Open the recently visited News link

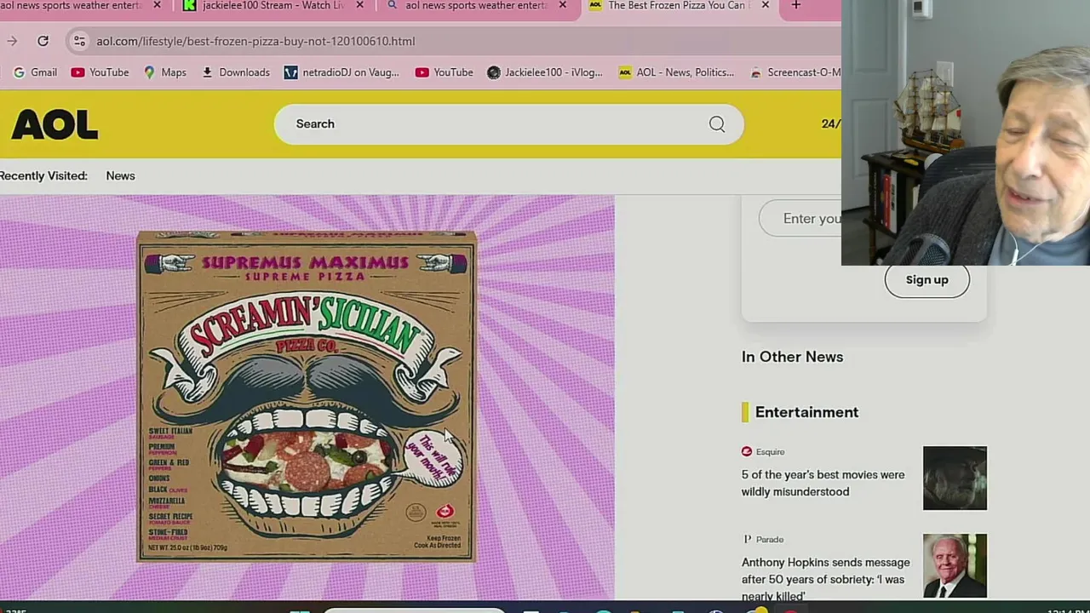[120, 175]
